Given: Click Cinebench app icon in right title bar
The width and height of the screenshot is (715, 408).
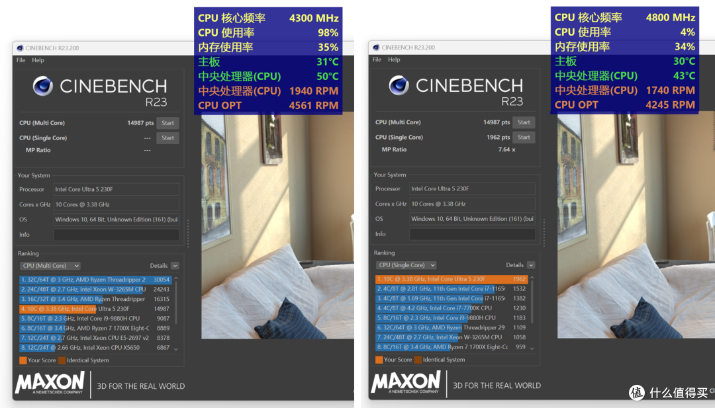Looking at the screenshot, I should click(x=376, y=48).
